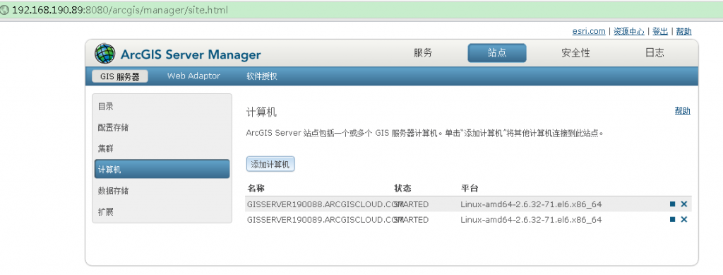Click the ArcGIS Server Manager title
This screenshot has height=275, width=723.
191,54
